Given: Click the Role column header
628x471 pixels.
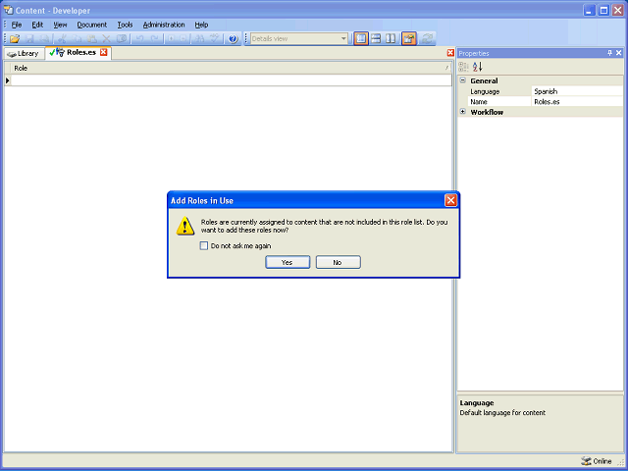Looking at the screenshot, I should pos(232,68).
